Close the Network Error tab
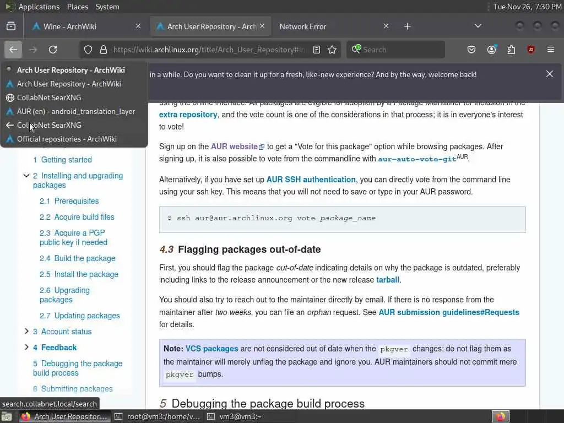 pos(386,26)
